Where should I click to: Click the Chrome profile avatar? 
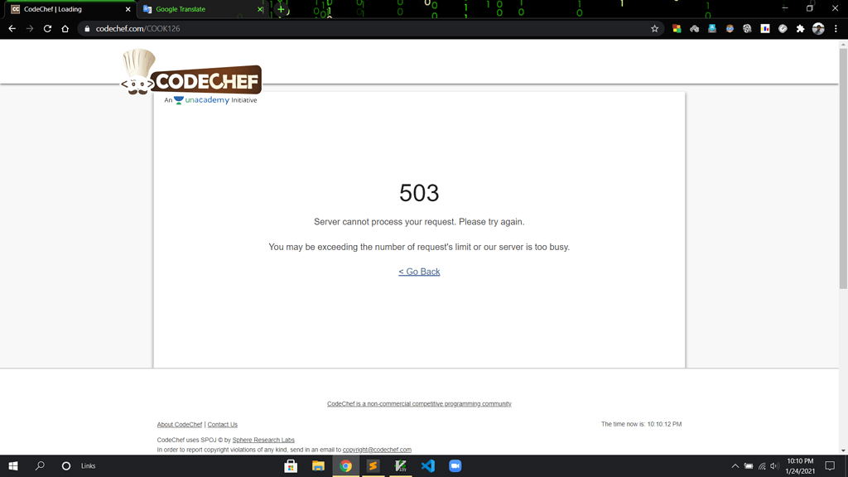820,27
